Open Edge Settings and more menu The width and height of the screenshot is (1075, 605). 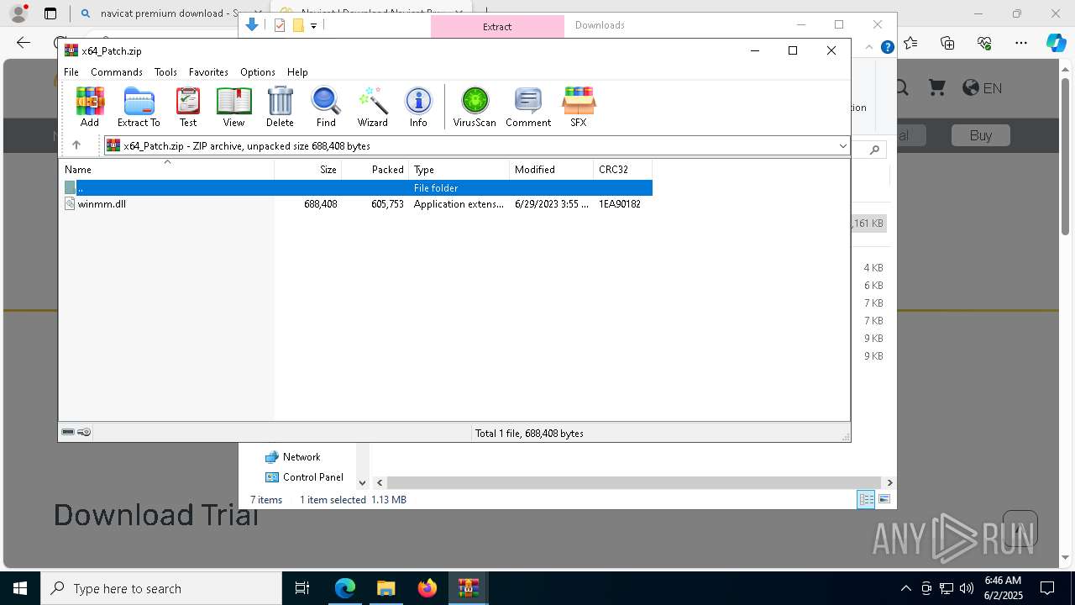1021,43
